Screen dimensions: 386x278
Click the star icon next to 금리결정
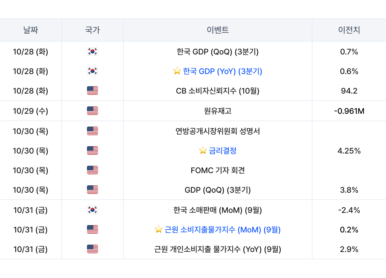tap(203, 150)
